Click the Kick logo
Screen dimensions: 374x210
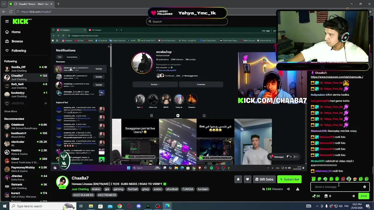coord(22,21)
